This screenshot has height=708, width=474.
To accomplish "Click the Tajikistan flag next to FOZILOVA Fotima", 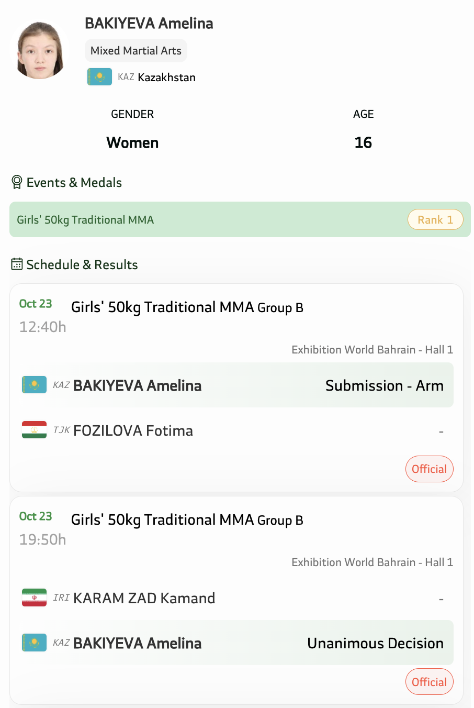I will [34, 430].
